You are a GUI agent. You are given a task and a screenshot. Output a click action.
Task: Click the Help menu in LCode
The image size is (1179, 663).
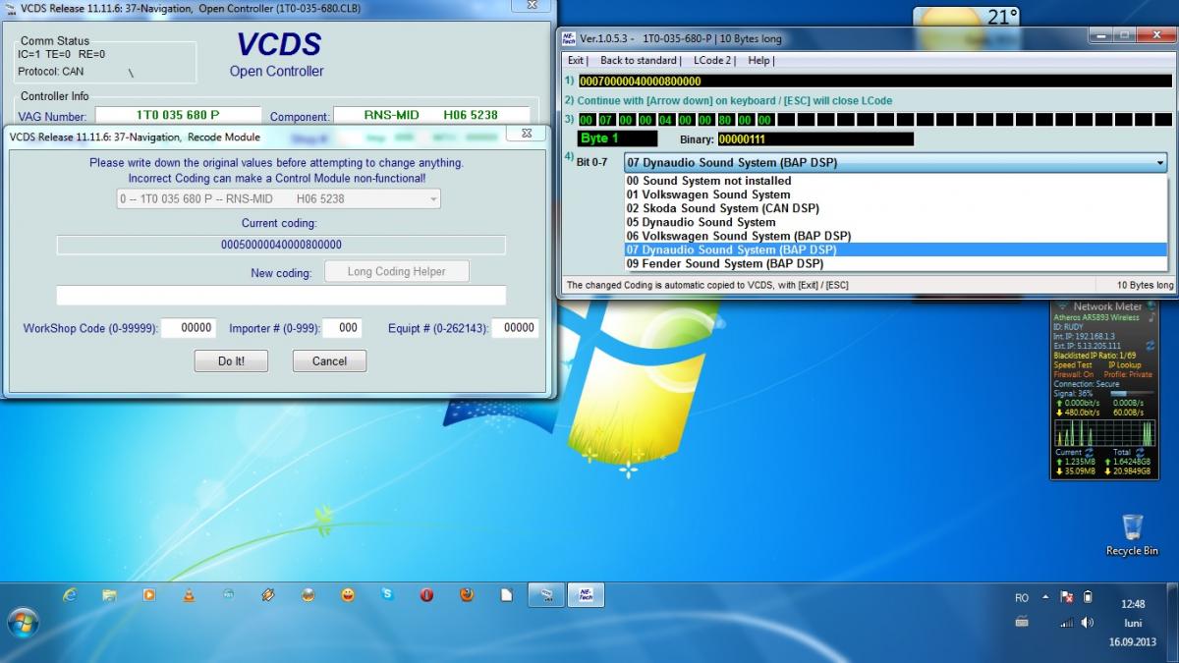pyautogui.click(x=759, y=60)
